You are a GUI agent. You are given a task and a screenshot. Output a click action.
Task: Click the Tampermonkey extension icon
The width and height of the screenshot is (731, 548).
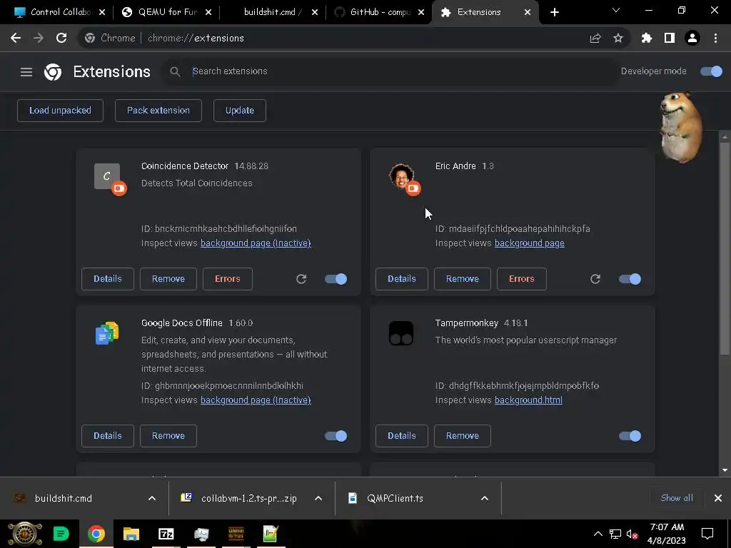(x=401, y=333)
